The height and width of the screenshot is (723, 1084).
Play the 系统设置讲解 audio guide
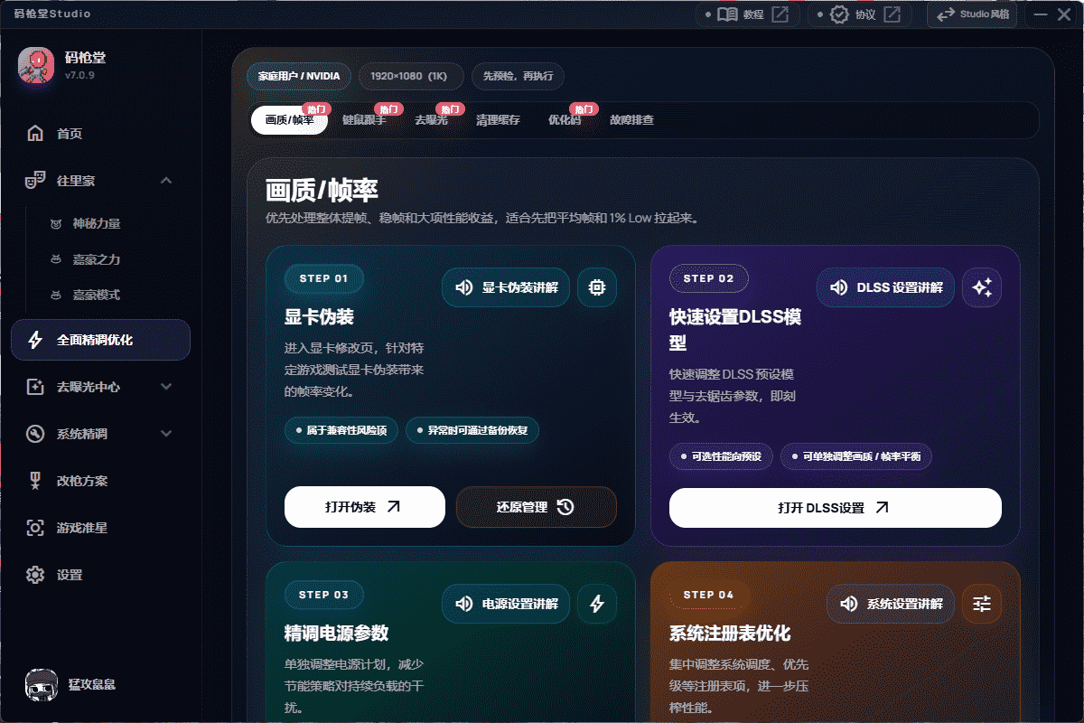click(x=891, y=604)
